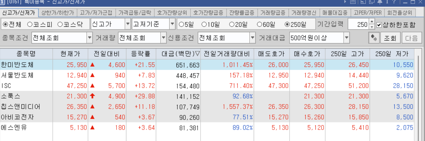425x141 pixels.
Task: Click the 1,557.37% volume ratio cell
Action: 227,107
